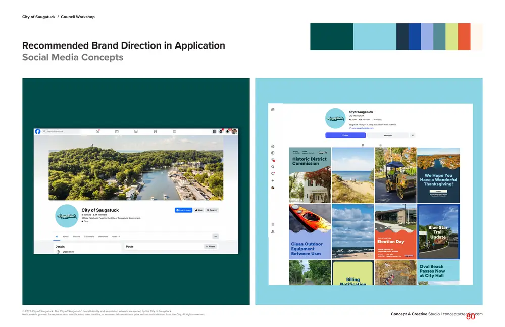Switch to the Photos tab on Facebook
This screenshot has height=327, width=505.
tap(76, 237)
